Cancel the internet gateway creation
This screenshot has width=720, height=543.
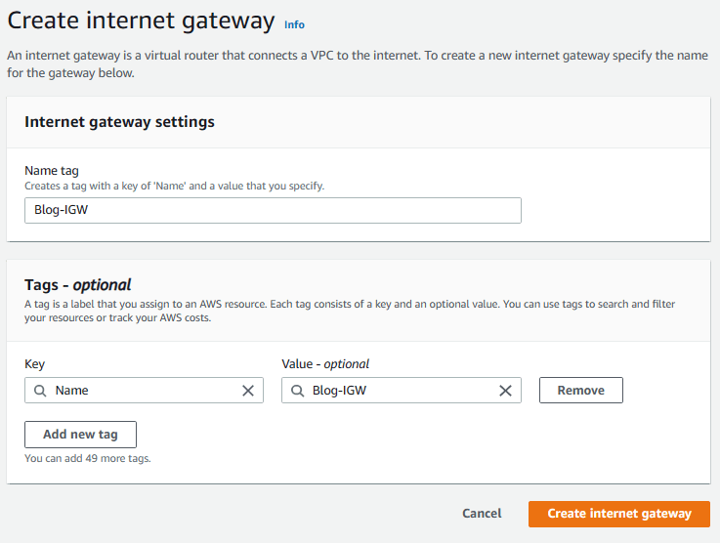(482, 514)
